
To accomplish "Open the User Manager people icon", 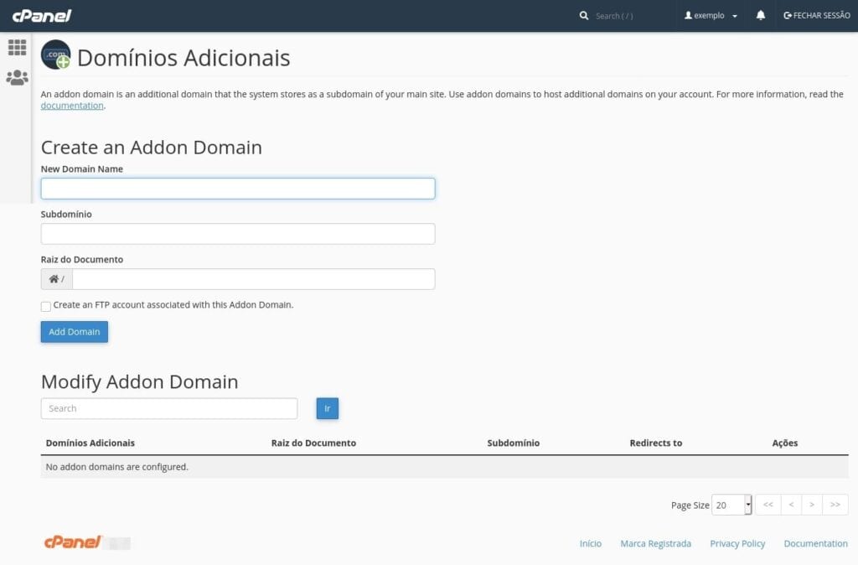I will tap(17, 77).
